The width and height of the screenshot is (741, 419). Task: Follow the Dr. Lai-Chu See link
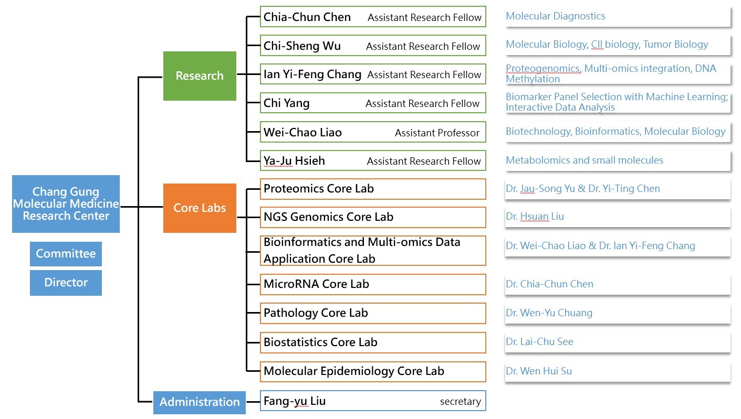(x=539, y=342)
